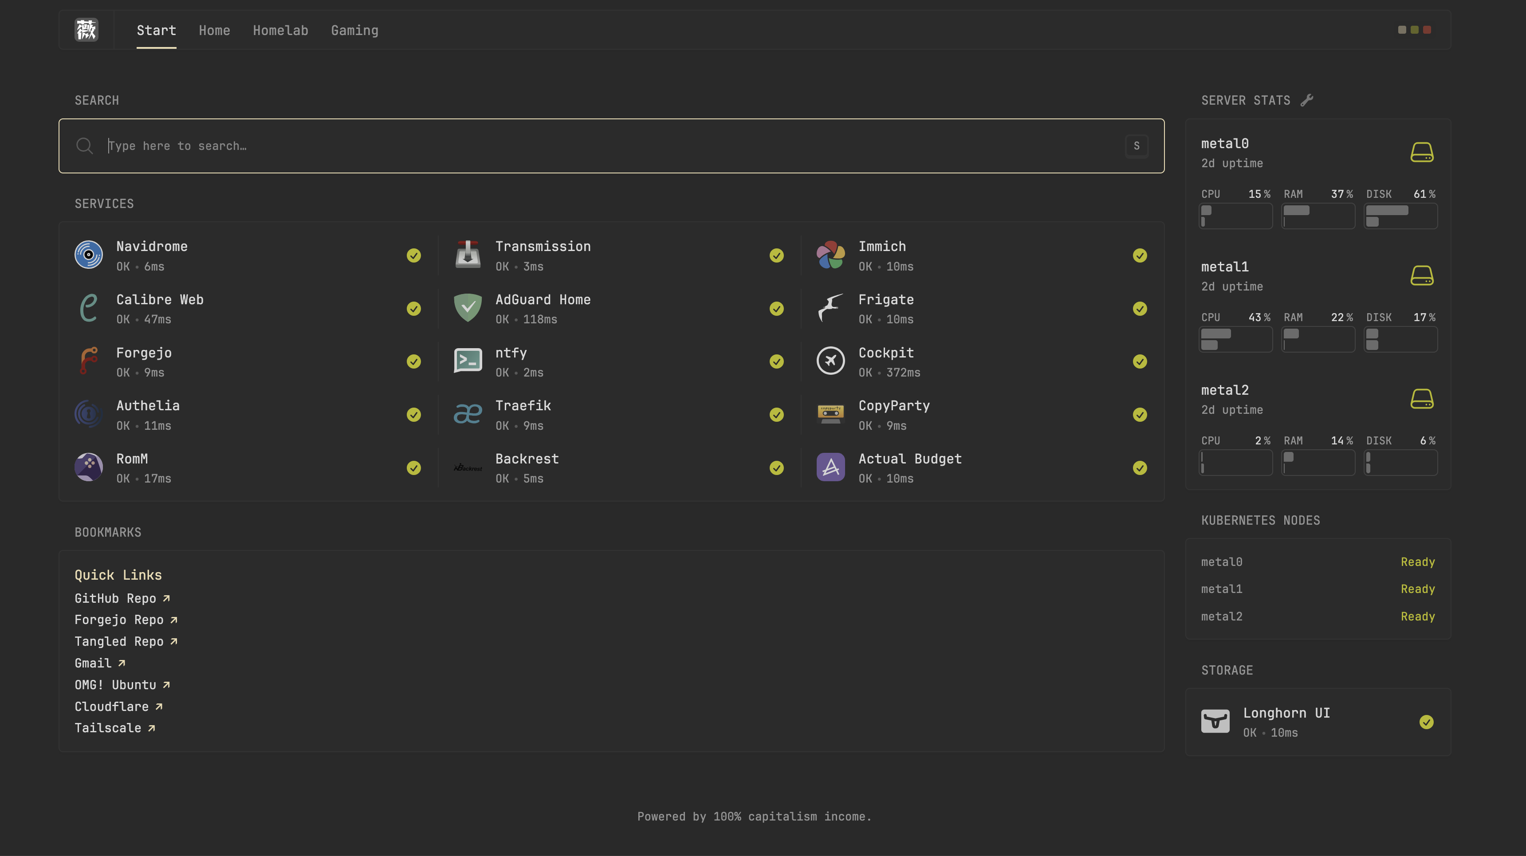Click the Backrest logo icon

(468, 468)
